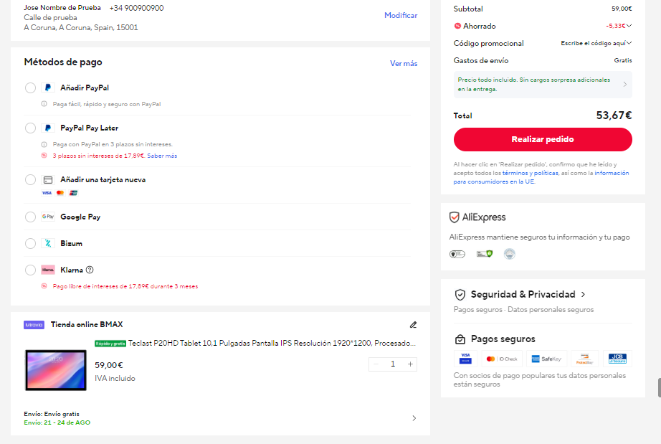Click the PayPal logo beside Añadir PayPal
The height and width of the screenshot is (444, 661).
click(x=48, y=88)
